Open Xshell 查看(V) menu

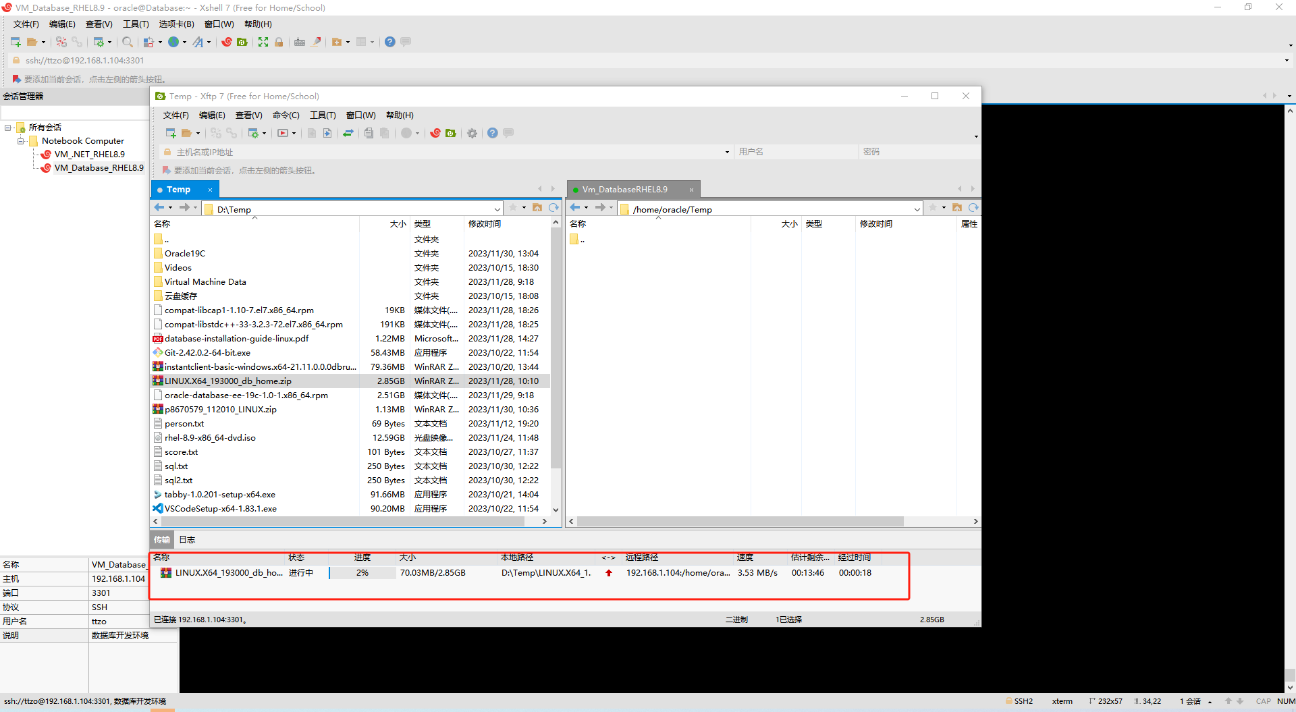tap(99, 24)
